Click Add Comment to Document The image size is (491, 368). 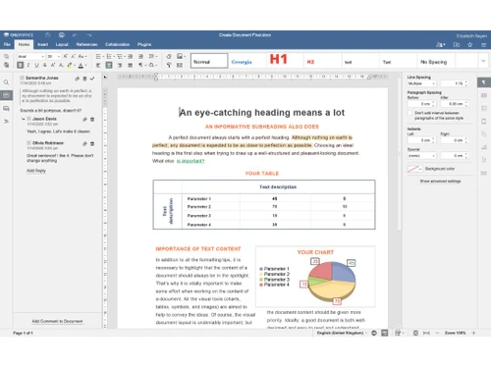57,321
